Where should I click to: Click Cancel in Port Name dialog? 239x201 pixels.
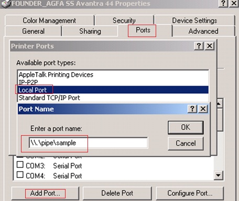[186, 144]
